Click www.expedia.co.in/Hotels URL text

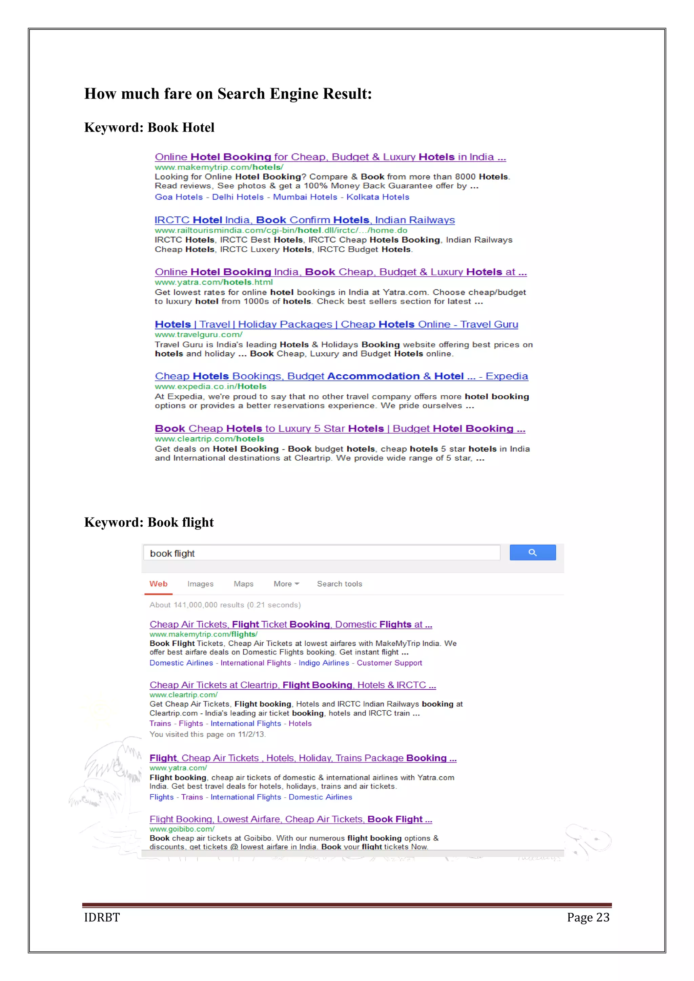coord(211,387)
